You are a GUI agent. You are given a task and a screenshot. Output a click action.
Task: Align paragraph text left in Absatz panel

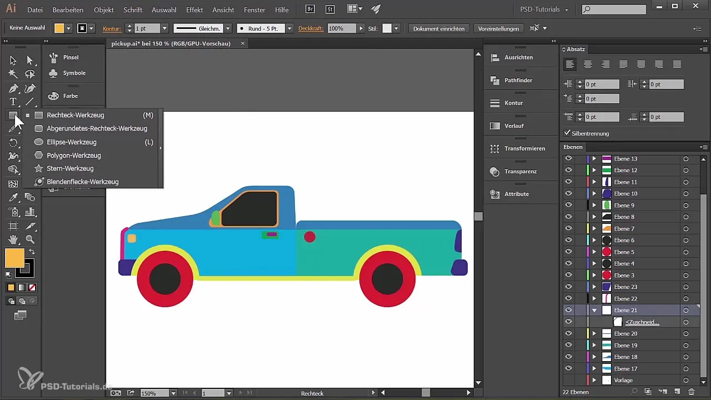click(x=570, y=64)
